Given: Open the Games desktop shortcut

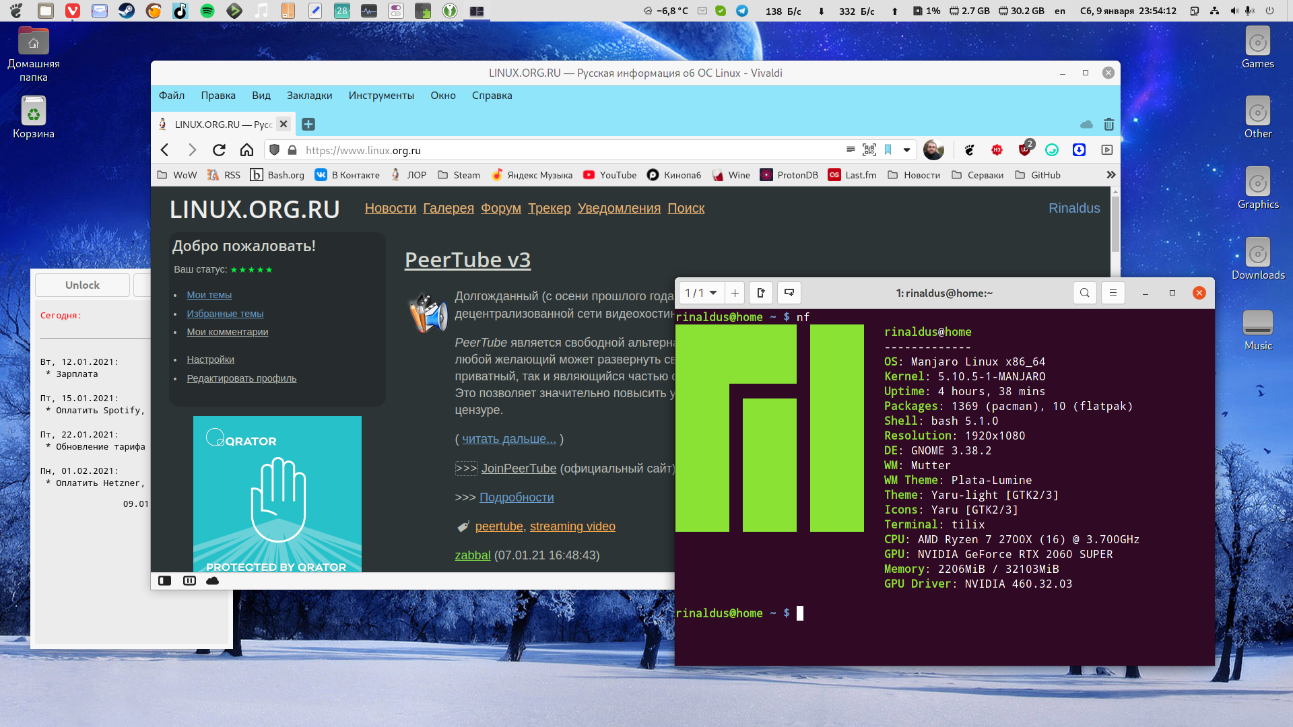Looking at the screenshot, I should tap(1258, 48).
